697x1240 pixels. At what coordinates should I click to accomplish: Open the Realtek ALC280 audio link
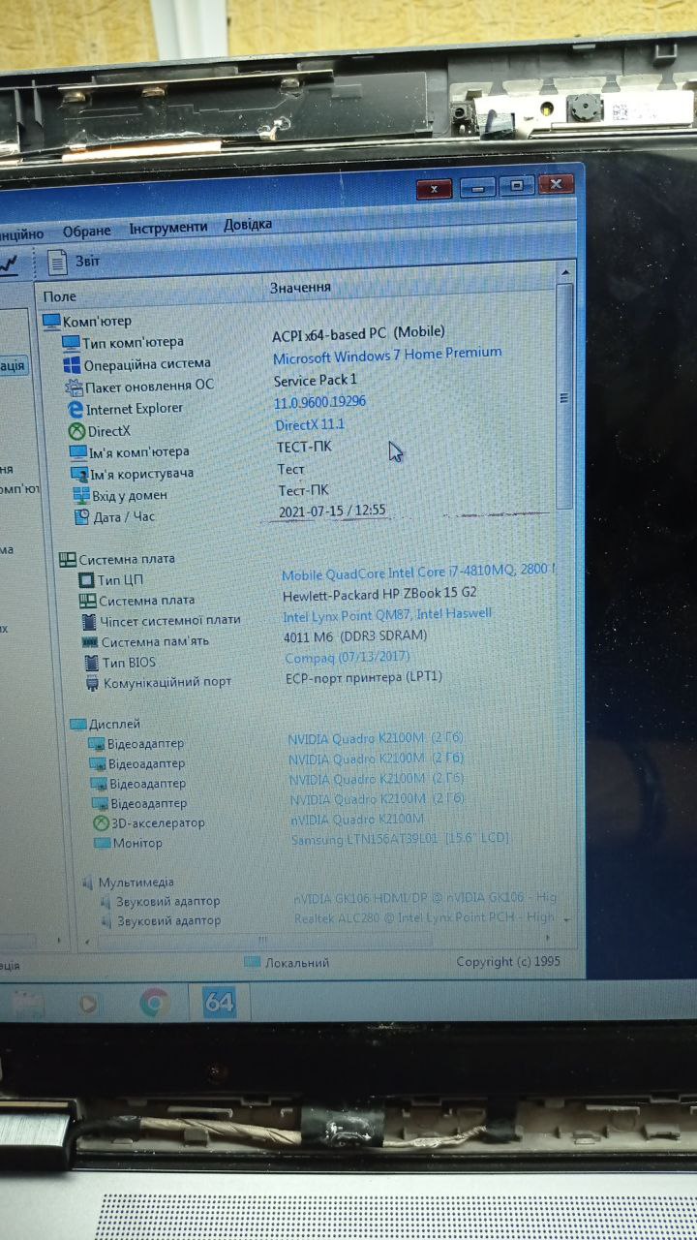click(x=425, y=916)
